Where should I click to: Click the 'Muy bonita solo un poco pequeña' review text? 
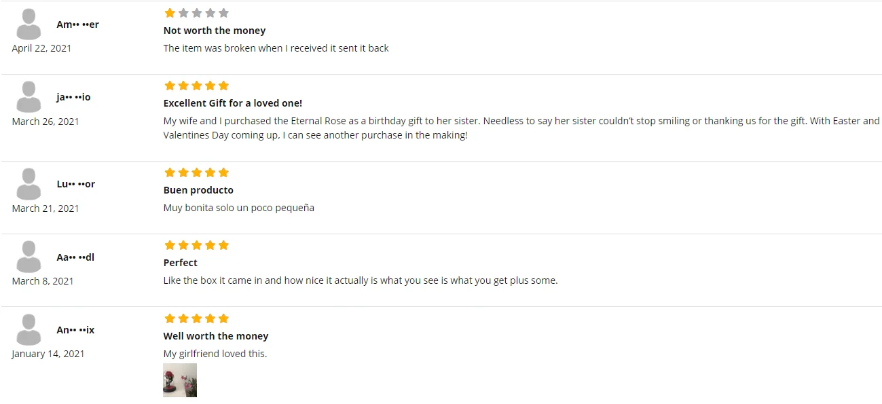pyautogui.click(x=239, y=208)
